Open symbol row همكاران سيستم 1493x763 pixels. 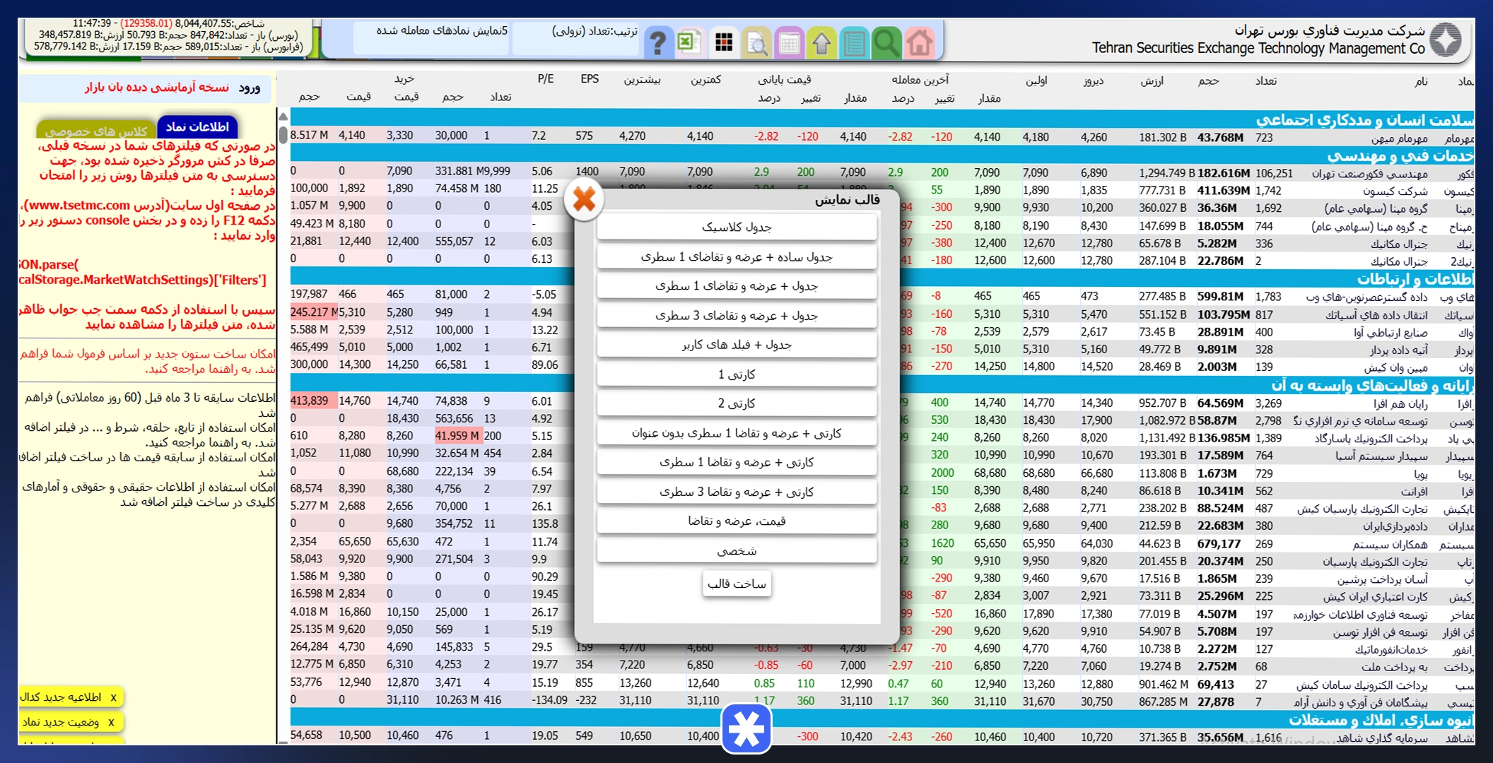[1390, 543]
